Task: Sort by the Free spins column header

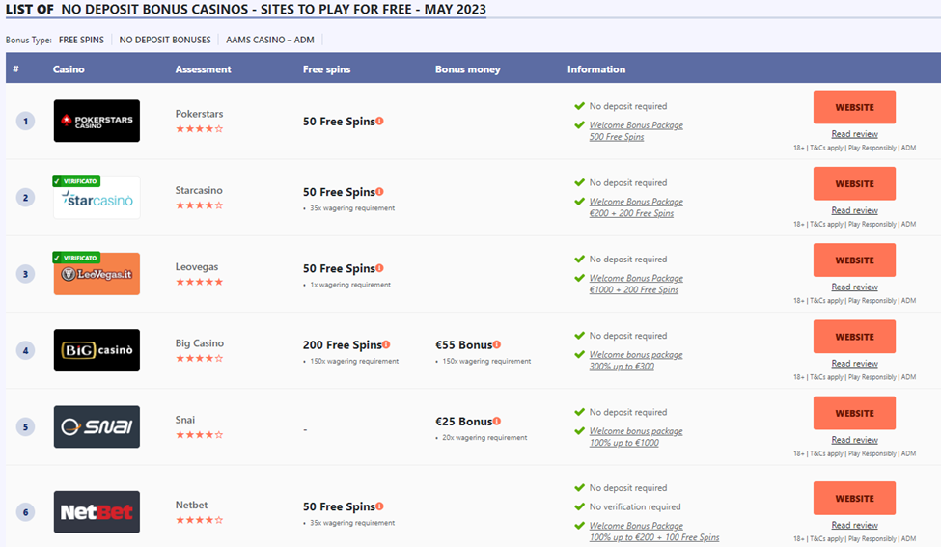Action: tap(326, 68)
